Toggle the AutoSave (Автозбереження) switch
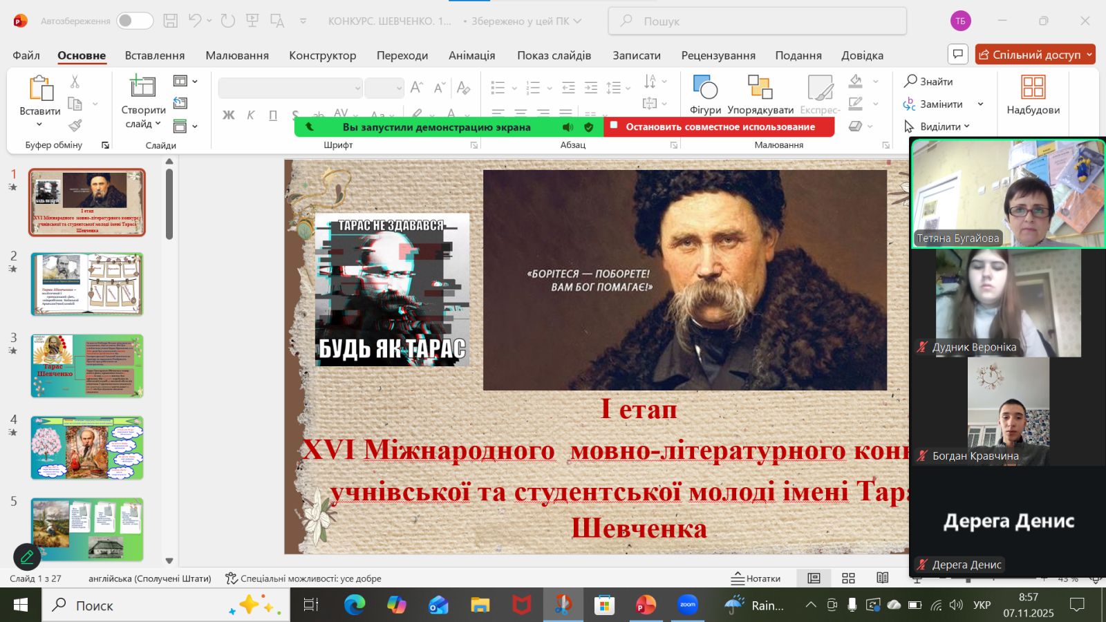The image size is (1106, 622). 134,21
